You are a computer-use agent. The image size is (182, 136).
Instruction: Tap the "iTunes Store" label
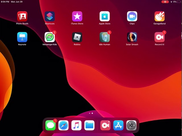pyautogui.click(x=77, y=24)
